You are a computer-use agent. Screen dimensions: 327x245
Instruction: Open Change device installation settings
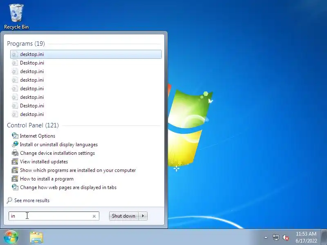(53, 153)
